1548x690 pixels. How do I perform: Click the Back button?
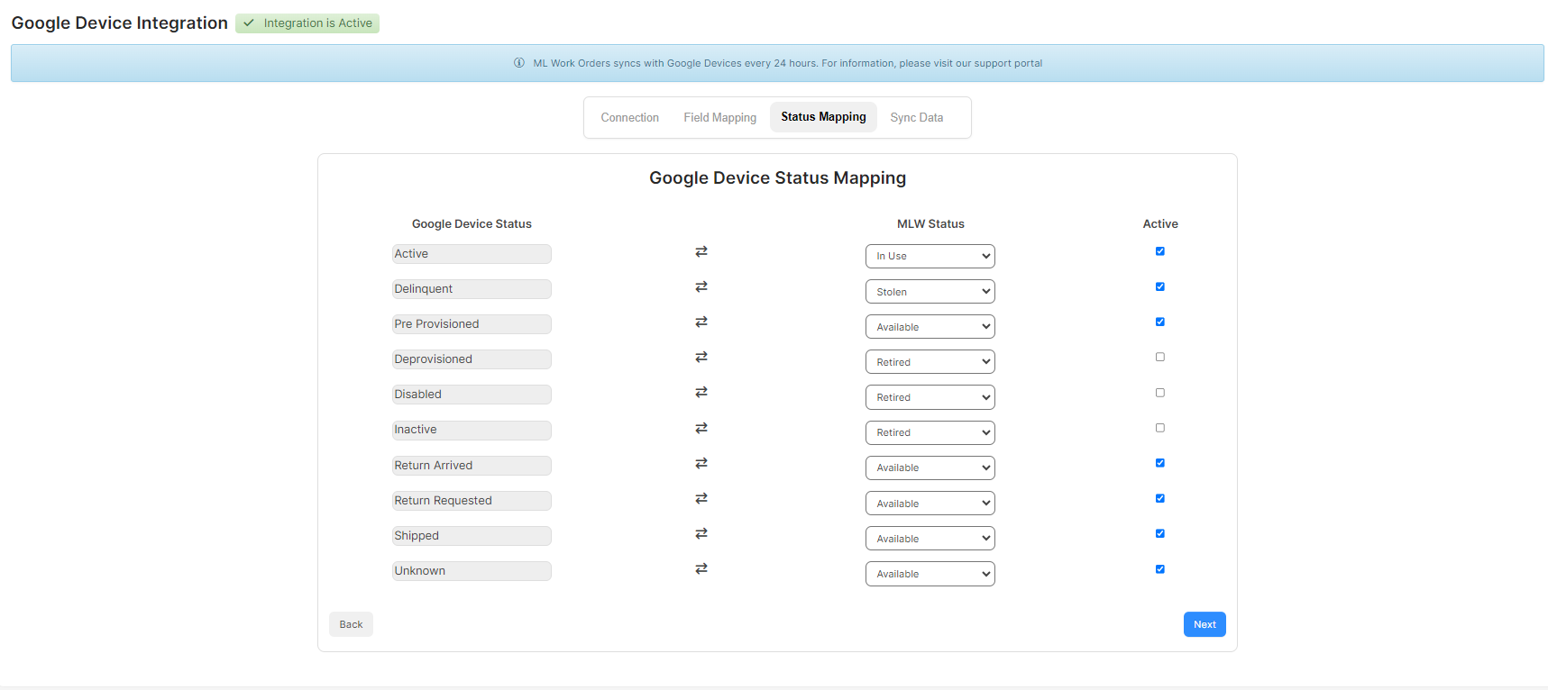[351, 624]
